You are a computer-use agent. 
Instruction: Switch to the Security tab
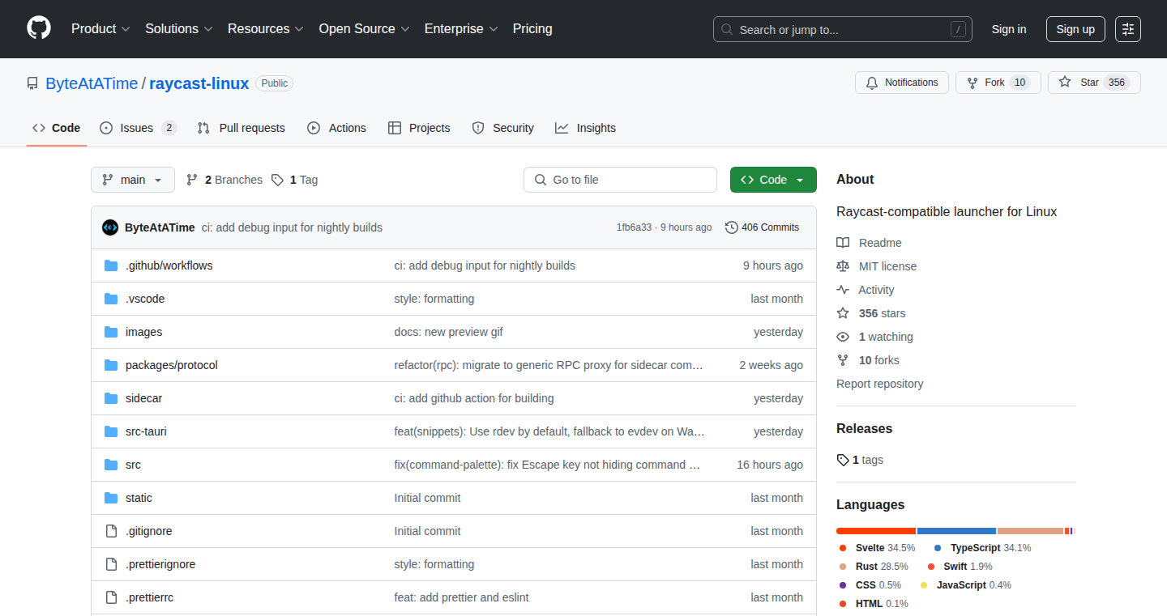click(502, 128)
